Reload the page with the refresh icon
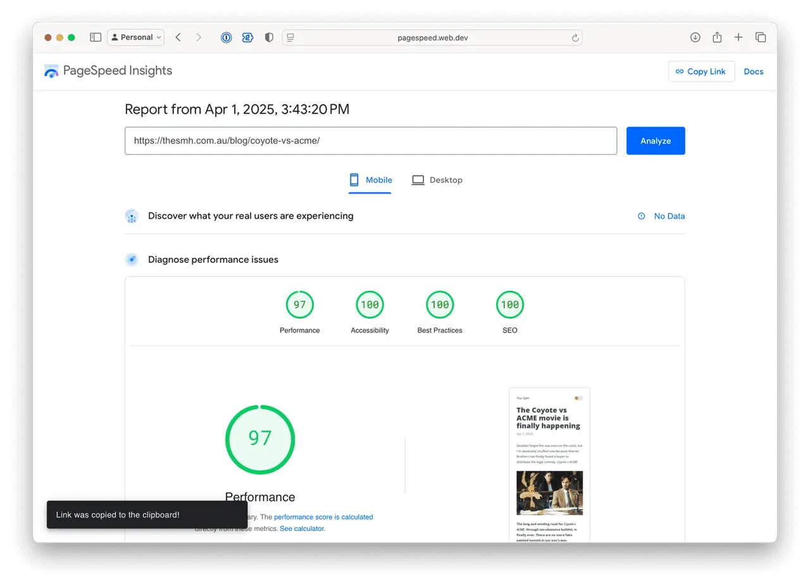 coord(575,38)
